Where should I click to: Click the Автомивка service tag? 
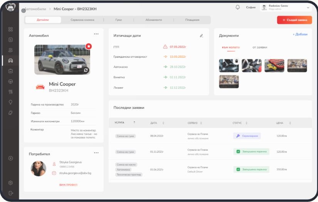(123, 170)
